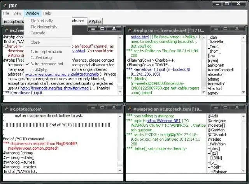The height and width of the screenshot is (184, 249).
Task: Click the irc.freenode.net window title icon
Action: click(6, 30)
